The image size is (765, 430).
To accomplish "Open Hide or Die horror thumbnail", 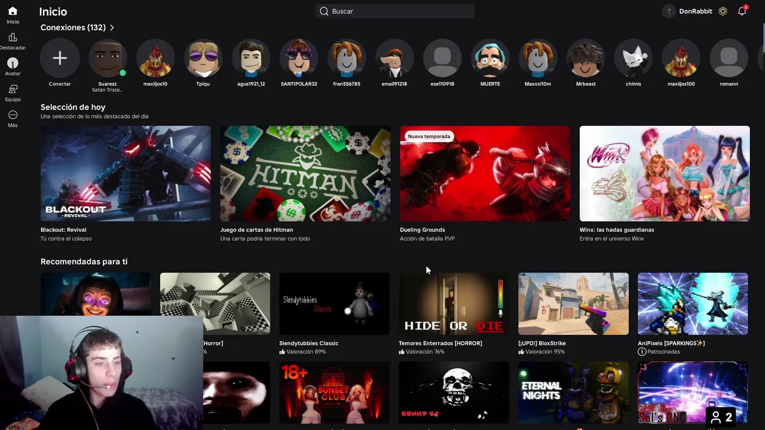I will pos(454,303).
